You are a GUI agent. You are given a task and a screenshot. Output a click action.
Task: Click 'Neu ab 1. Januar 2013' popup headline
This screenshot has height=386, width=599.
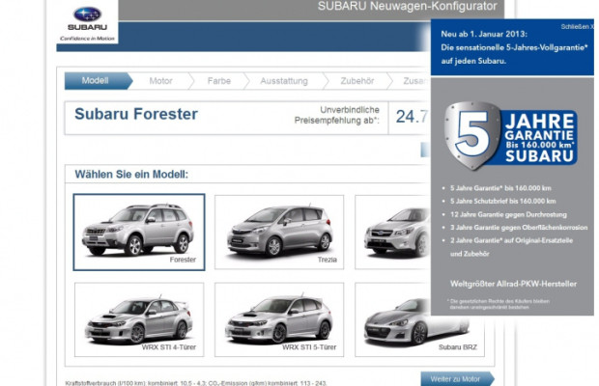[x=484, y=34]
